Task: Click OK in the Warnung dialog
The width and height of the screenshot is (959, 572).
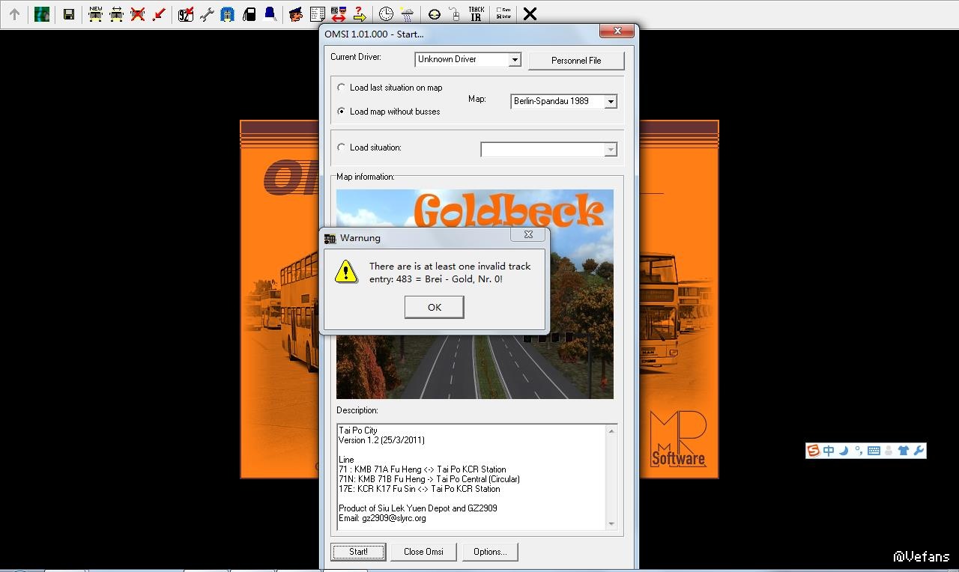Action: tap(435, 307)
